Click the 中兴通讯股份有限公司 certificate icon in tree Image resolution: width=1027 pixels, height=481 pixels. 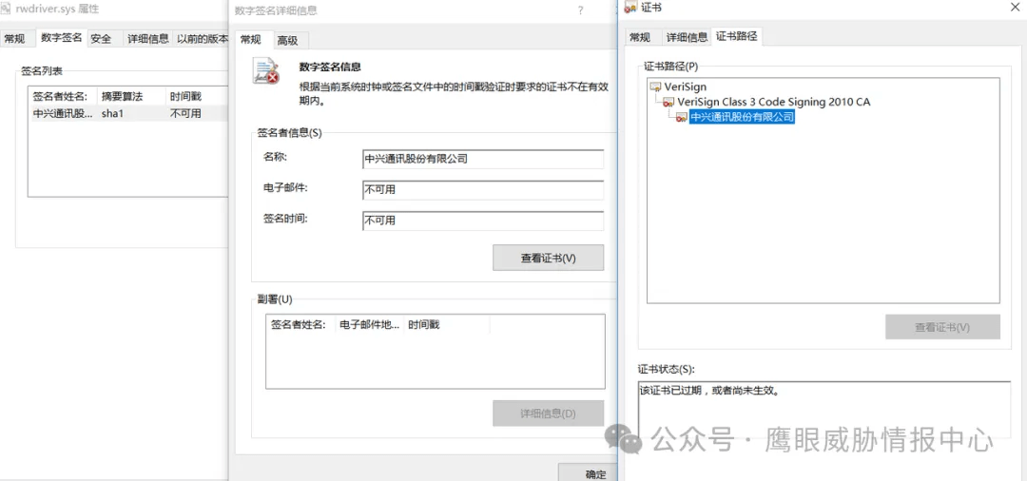point(681,117)
